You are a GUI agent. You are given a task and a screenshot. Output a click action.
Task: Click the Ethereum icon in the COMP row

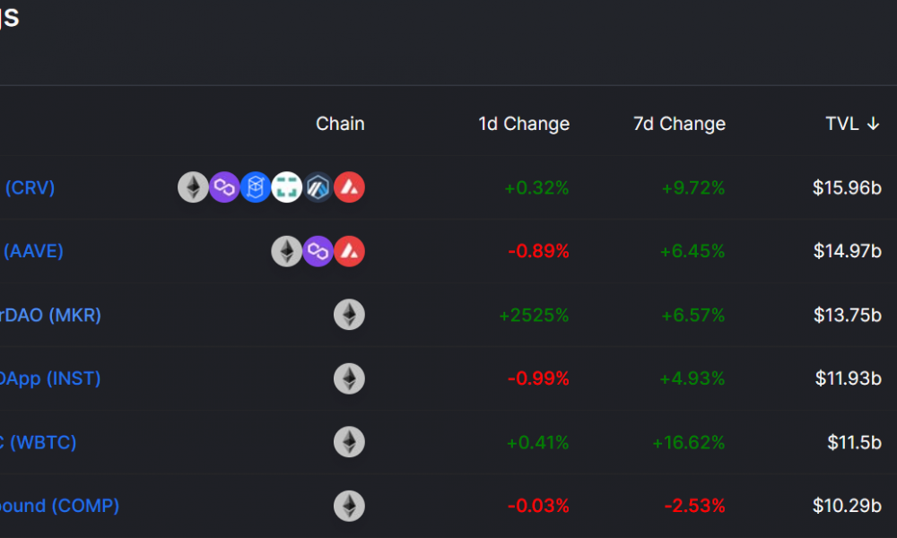(349, 506)
